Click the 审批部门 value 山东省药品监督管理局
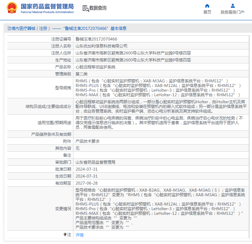The width and height of the screenshot is (252, 244). (x=96, y=162)
